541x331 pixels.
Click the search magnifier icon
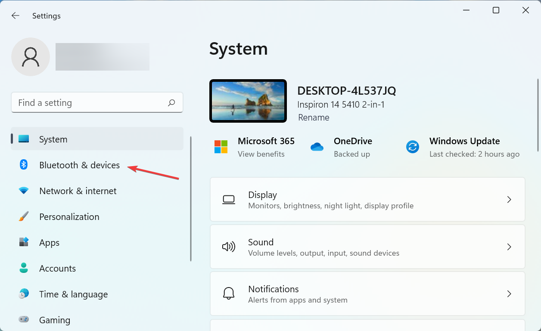[x=171, y=102]
